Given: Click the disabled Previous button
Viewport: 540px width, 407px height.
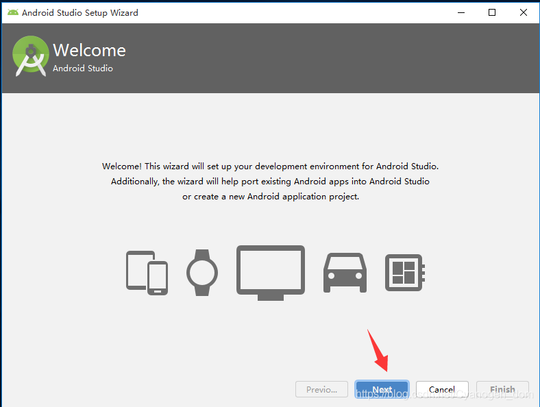Looking at the screenshot, I should tap(321, 389).
